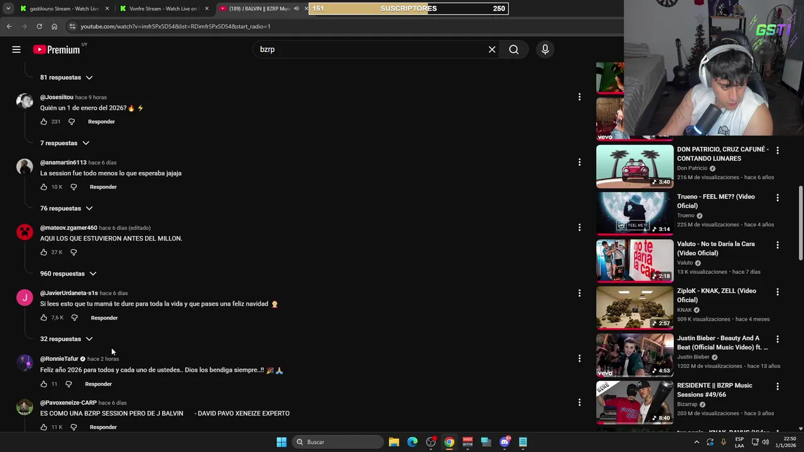This screenshot has height=452, width=804.
Task: Open browser tab search dropdown arrow
Action: (x=9, y=9)
